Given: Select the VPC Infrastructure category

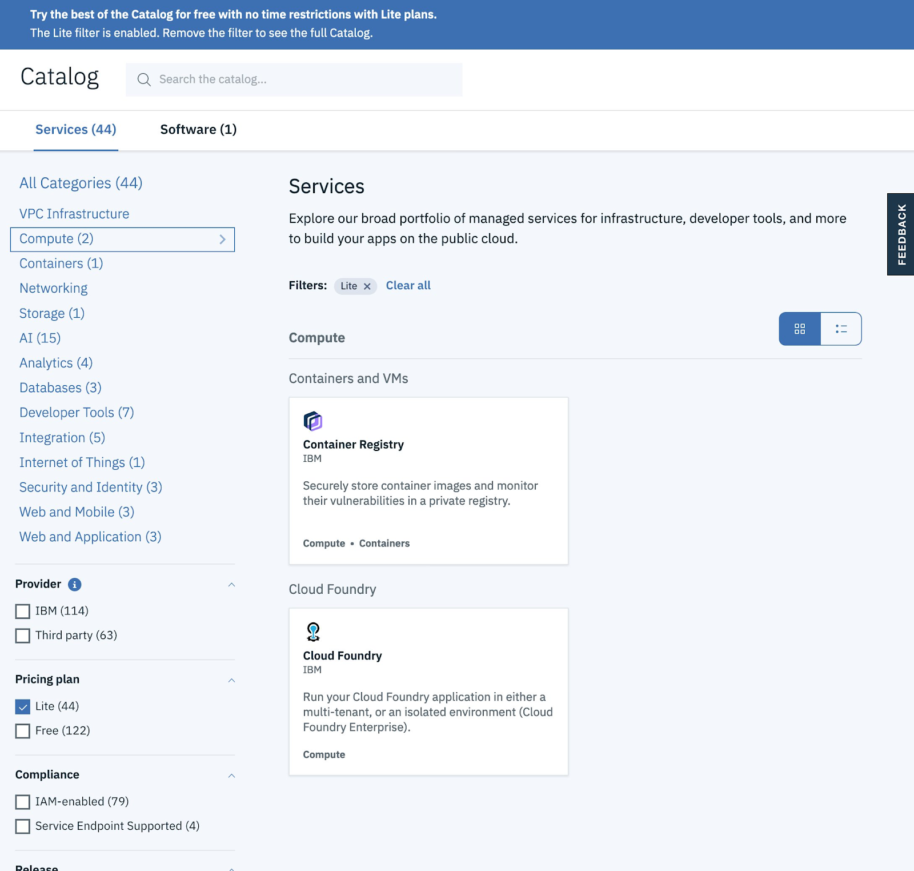Looking at the screenshot, I should [x=74, y=214].
